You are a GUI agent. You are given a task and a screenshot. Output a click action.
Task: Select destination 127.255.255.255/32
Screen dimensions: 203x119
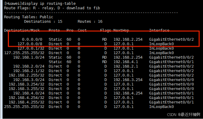coord(24,53)
